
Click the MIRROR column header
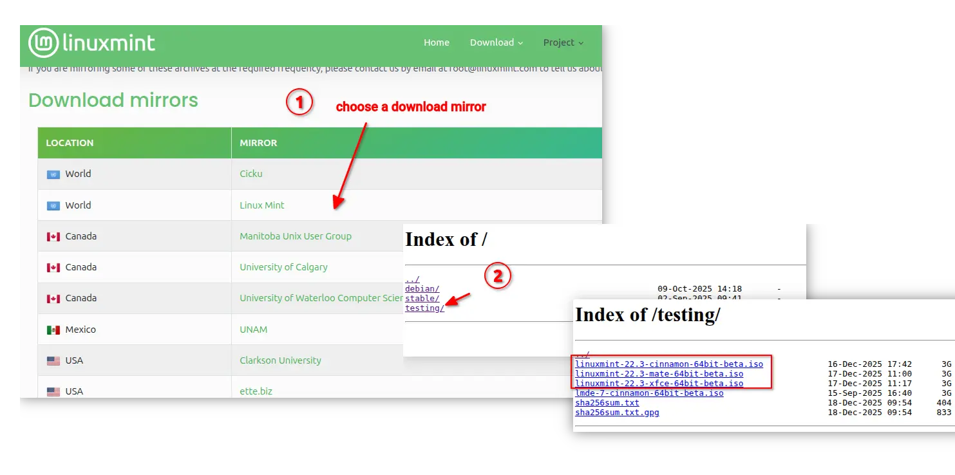point(258,143)
